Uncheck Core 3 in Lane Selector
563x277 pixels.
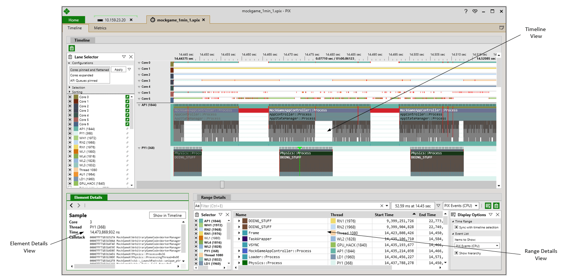point(70,111)
